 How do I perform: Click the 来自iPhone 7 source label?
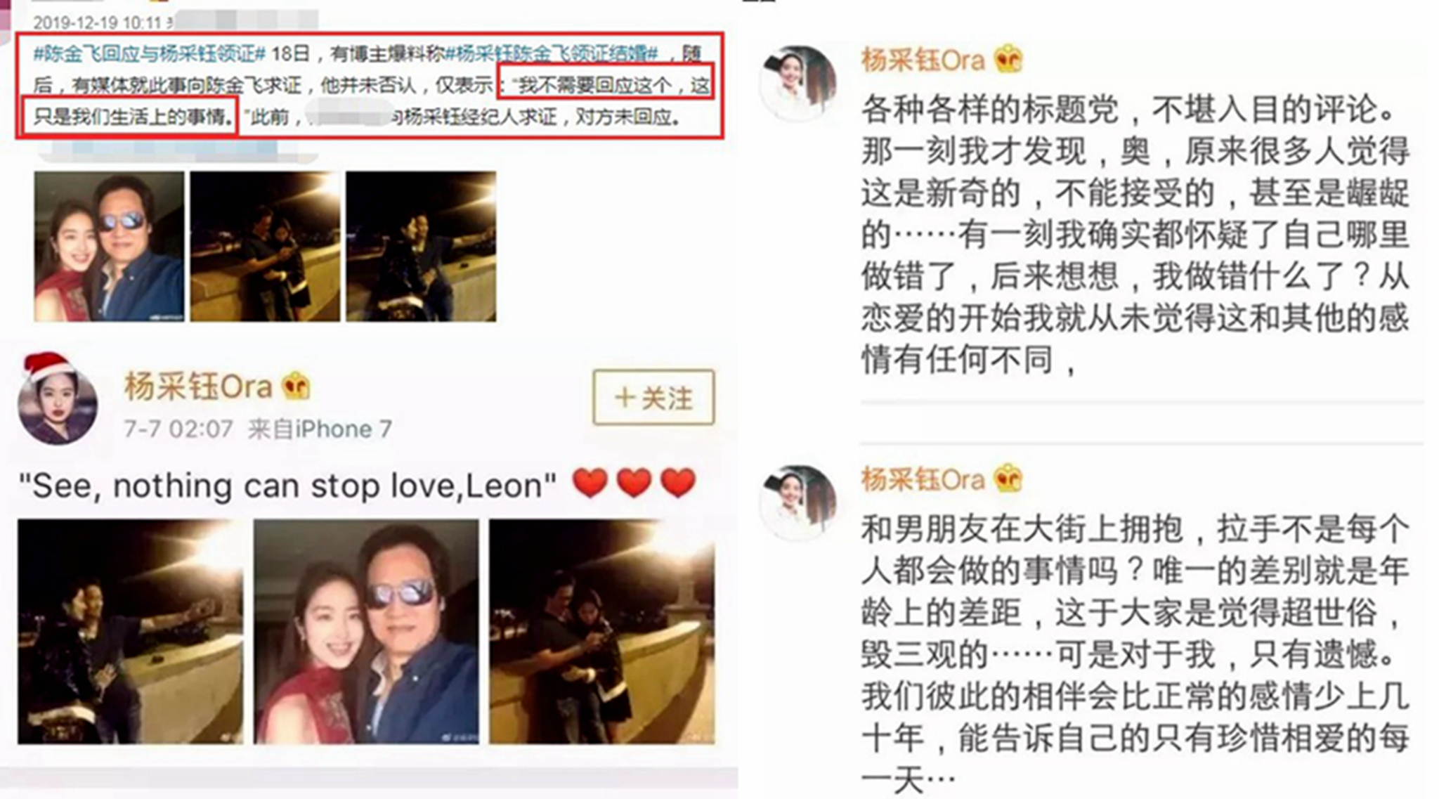point(320,429)
